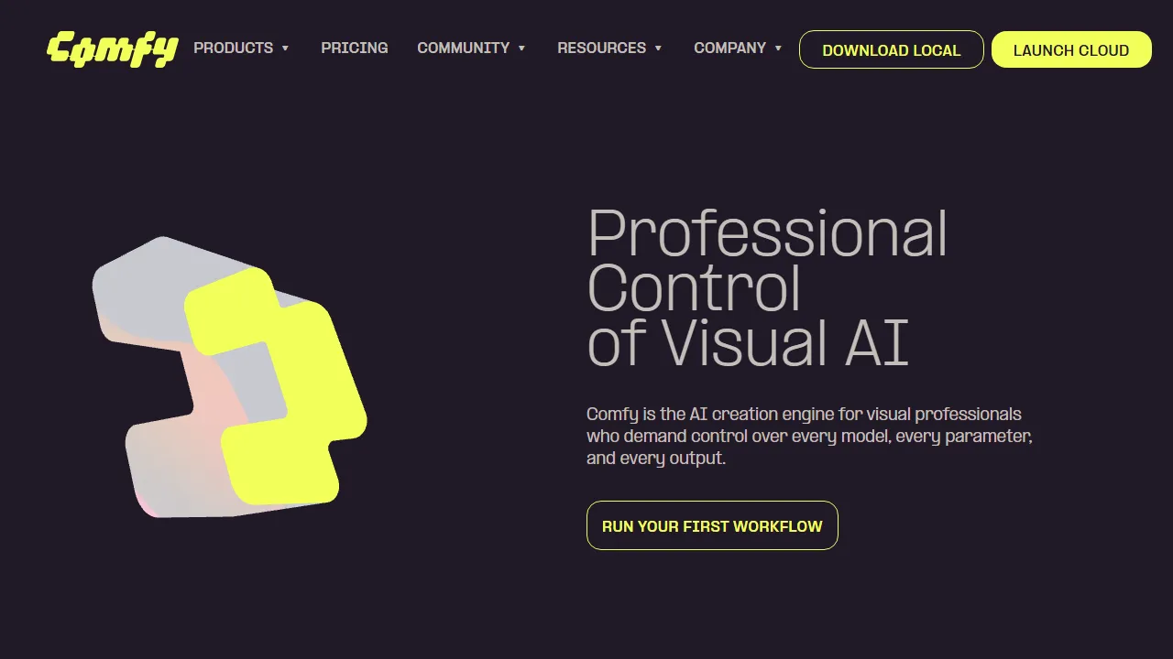Expand the Resources dropdown arrow
1173x659 pixels.
click(658, 49)
